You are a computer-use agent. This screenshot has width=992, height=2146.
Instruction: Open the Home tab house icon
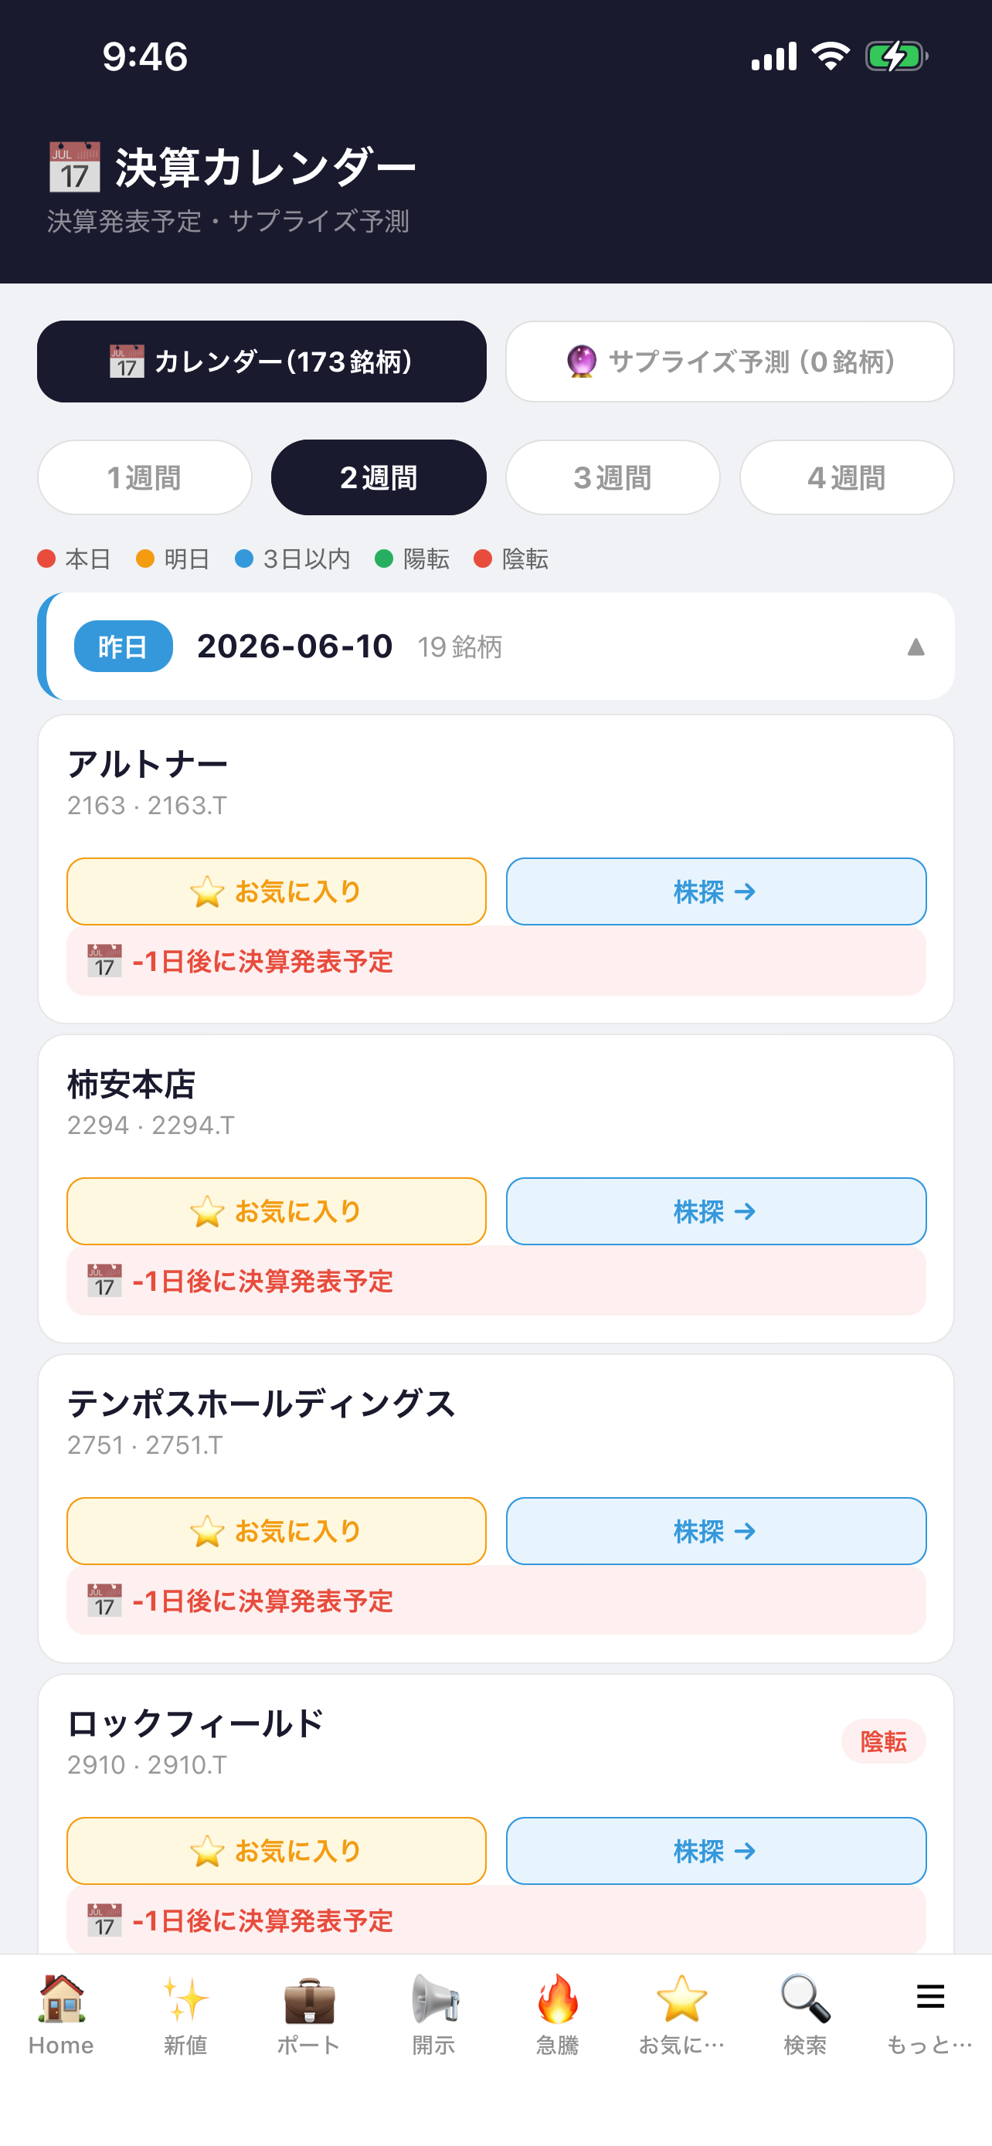pyautogui.click(x=61, y=1999)
